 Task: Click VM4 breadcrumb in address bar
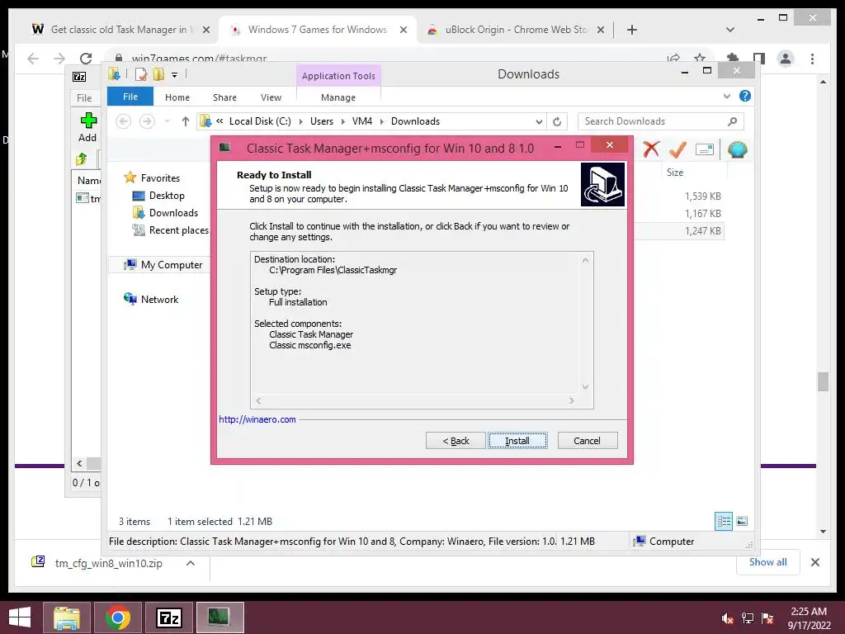tap(362, 121)
